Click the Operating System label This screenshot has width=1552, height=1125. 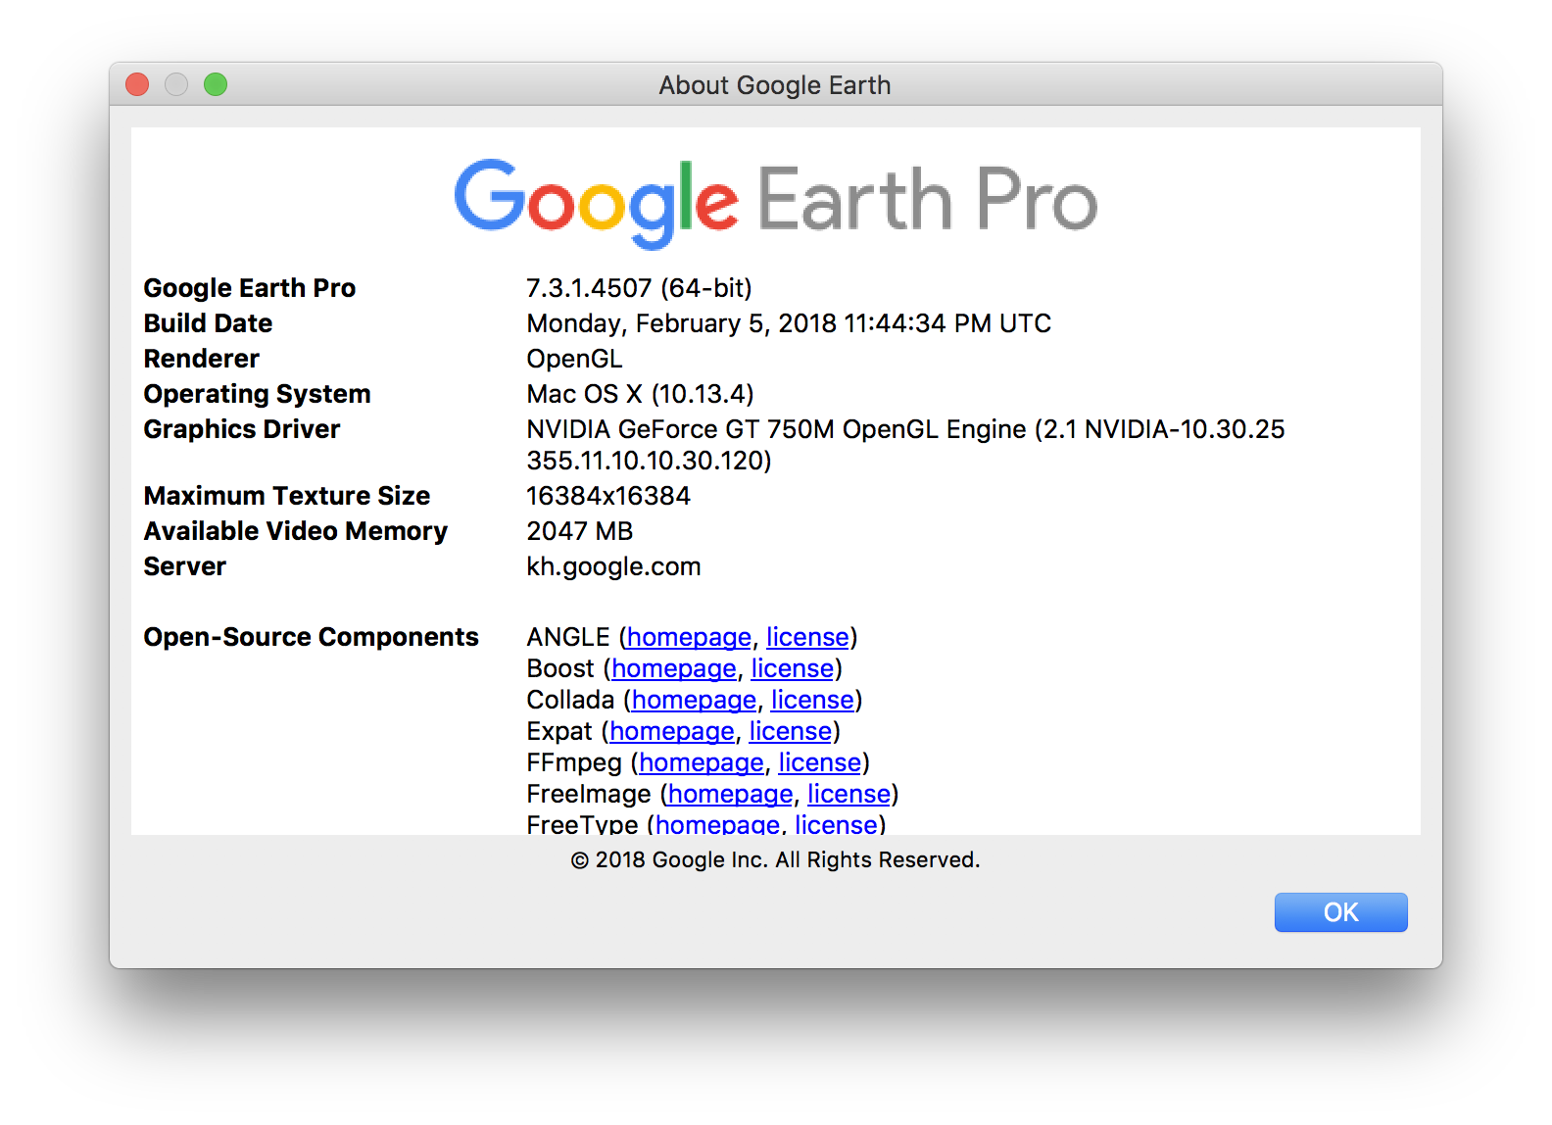258,394
